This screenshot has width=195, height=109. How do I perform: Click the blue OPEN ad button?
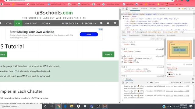(89, 34)
